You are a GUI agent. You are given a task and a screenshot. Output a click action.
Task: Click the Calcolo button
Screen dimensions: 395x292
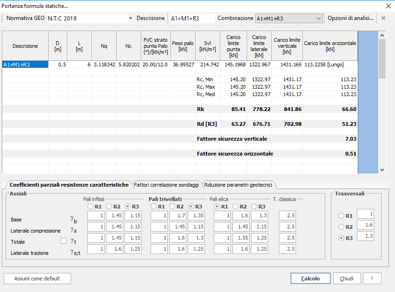[310, 279]
